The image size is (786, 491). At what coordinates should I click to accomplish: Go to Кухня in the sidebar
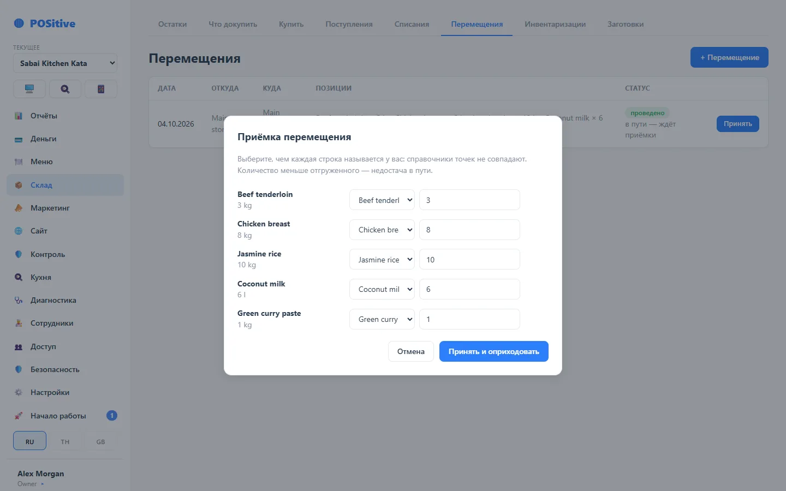(65, 277)
